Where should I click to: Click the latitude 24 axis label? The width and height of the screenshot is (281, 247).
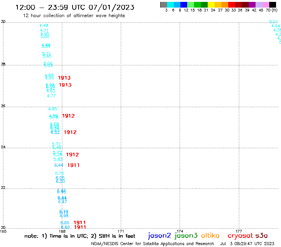click(3, 147)
